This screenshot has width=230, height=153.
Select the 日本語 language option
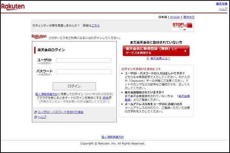pos(163,17)
